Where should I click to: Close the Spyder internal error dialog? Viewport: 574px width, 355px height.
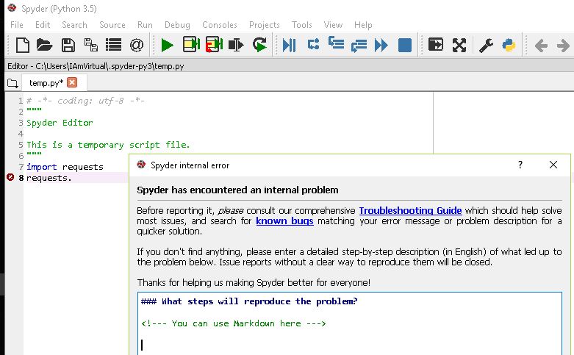pyautogui.click(x=553, y=165)
